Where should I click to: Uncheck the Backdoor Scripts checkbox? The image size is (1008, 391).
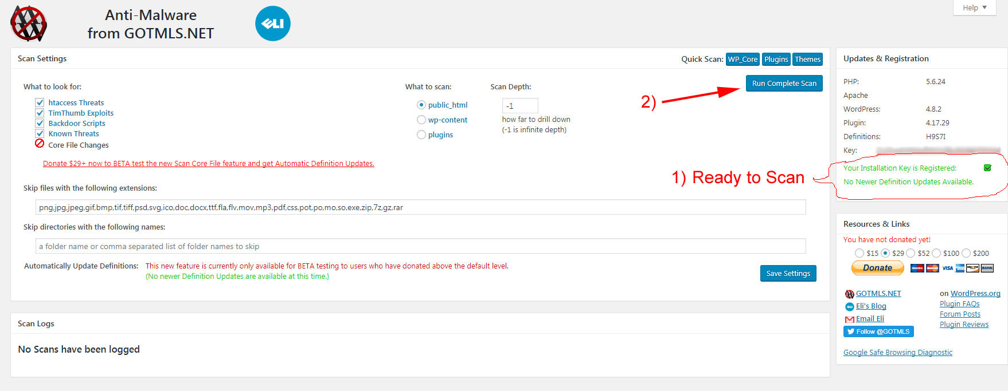[40, 123]
